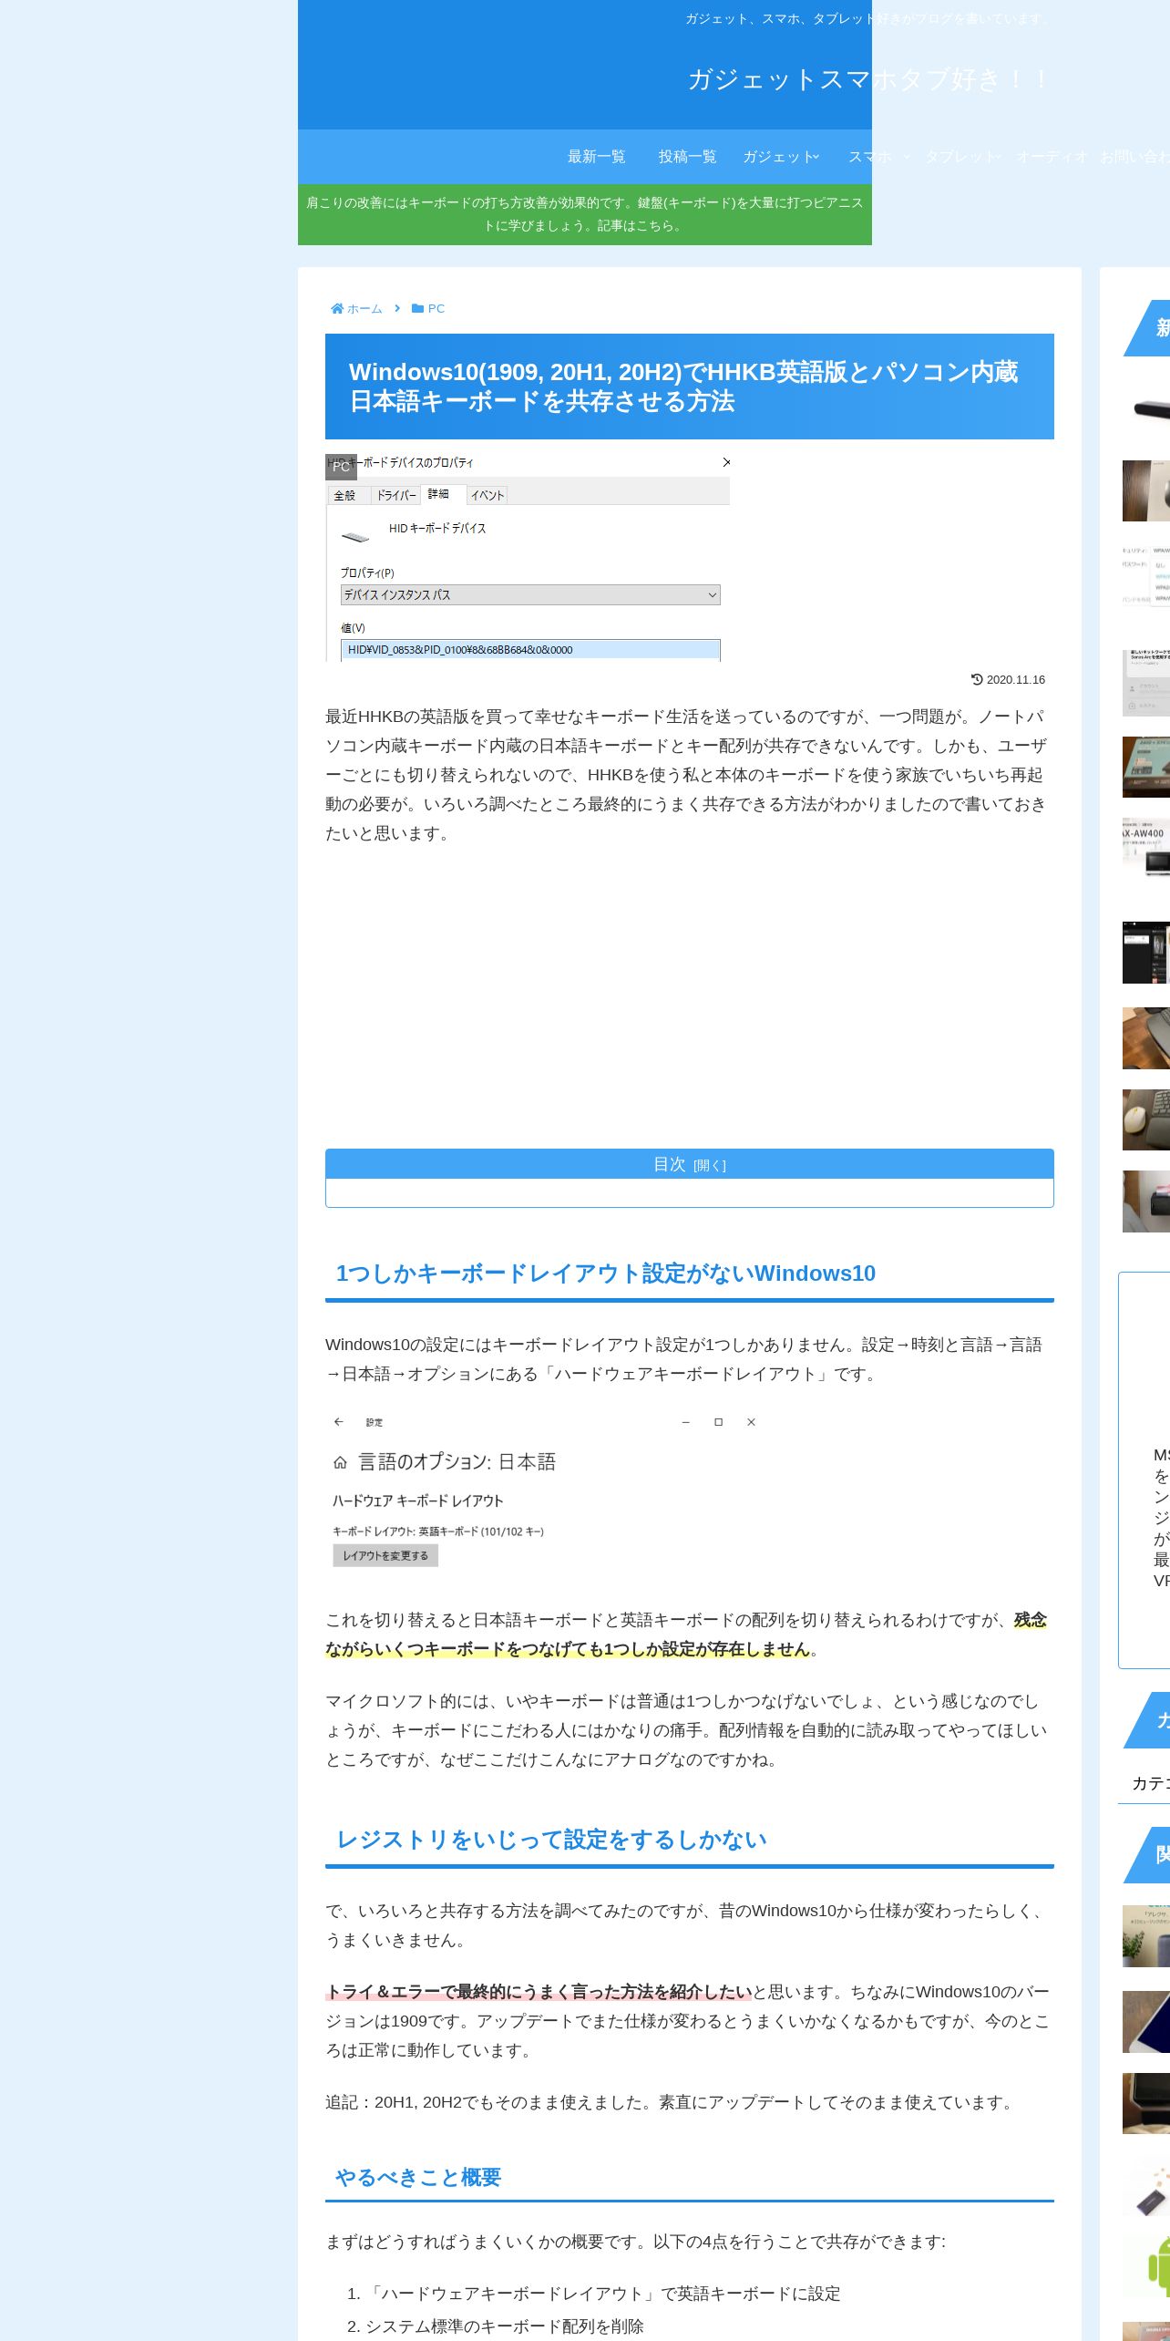The width and height of the screenshot is (1170, 2341).
Task: Open the 投稿一覧 menu item
Action: point(688,157)
